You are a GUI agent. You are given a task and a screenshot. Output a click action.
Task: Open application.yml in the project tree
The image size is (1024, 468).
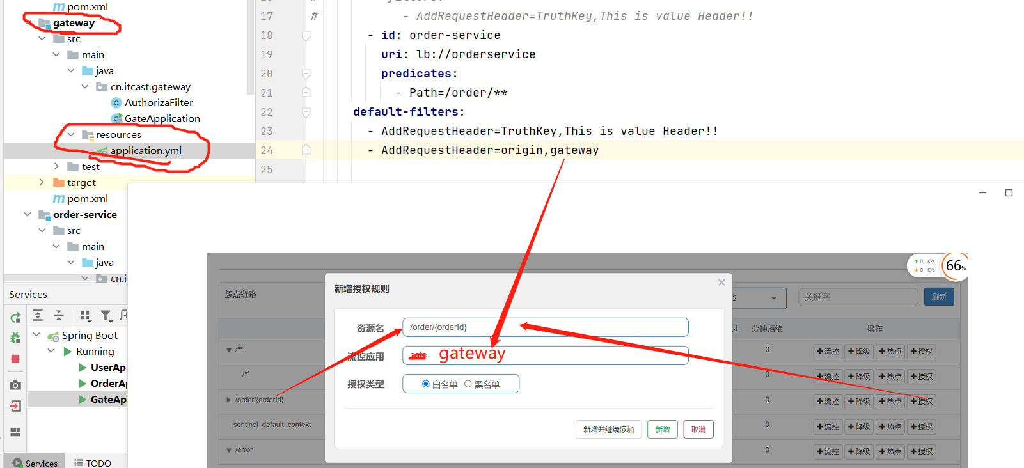pos(146,151)
